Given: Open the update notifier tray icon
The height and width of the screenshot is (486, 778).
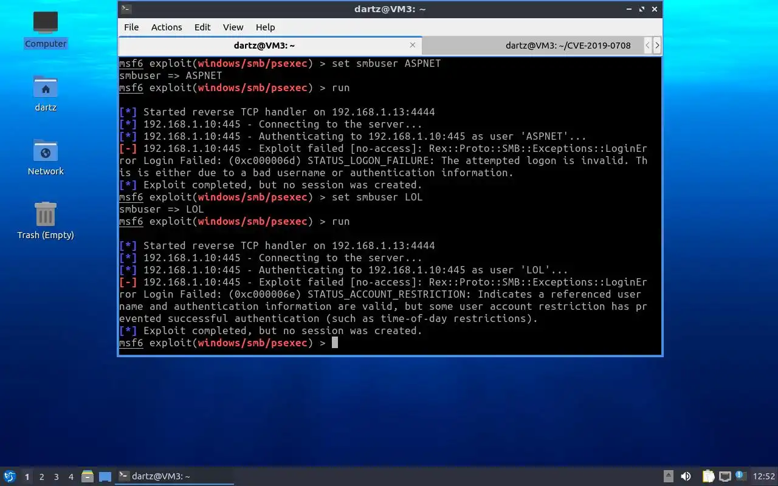Looking at the screenshot, I should click(740, 476).
